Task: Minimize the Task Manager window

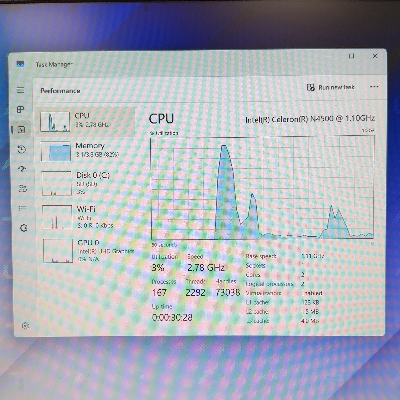Action: coord(328,56)
